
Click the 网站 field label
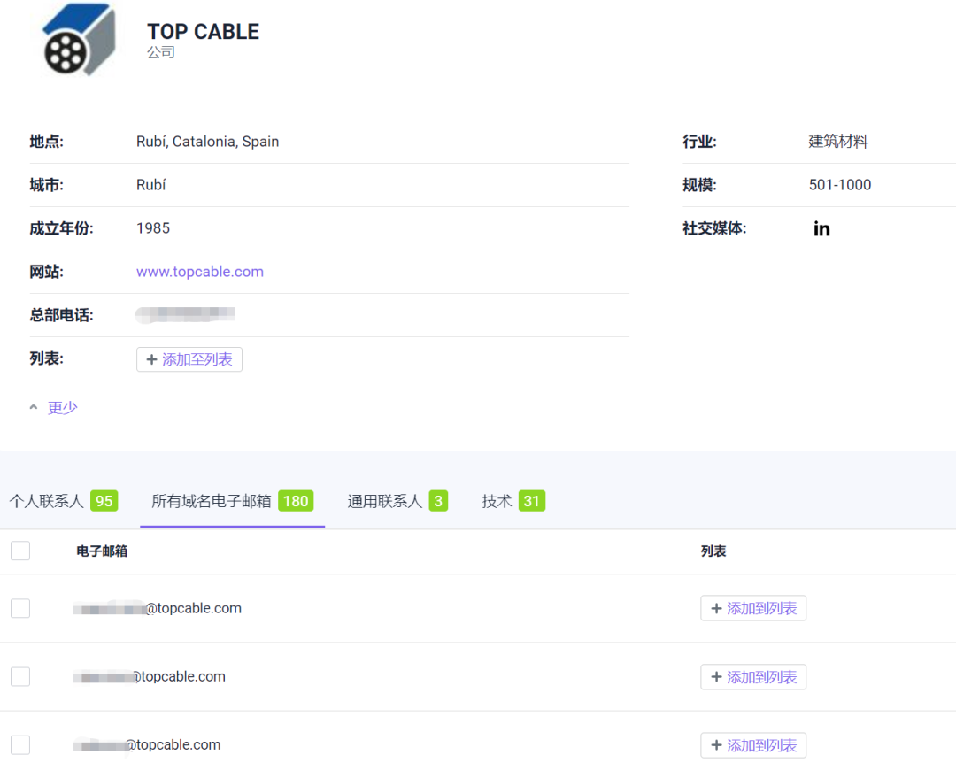click(x=46, y=272)
